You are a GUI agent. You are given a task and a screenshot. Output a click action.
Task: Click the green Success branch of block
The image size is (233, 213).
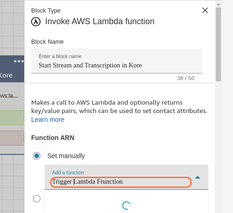(12, 118)
